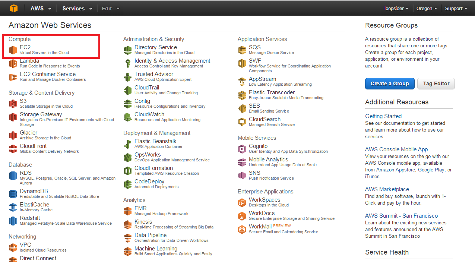Open the Direct Connect service link
This screenshot has height=262, width=475.
38,258
